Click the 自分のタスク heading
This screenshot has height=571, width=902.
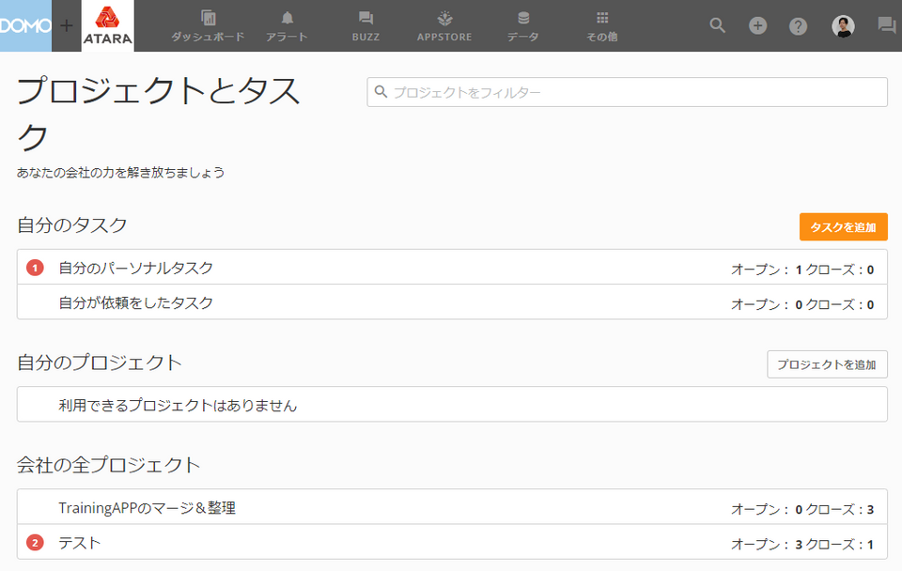coord(72,224)
